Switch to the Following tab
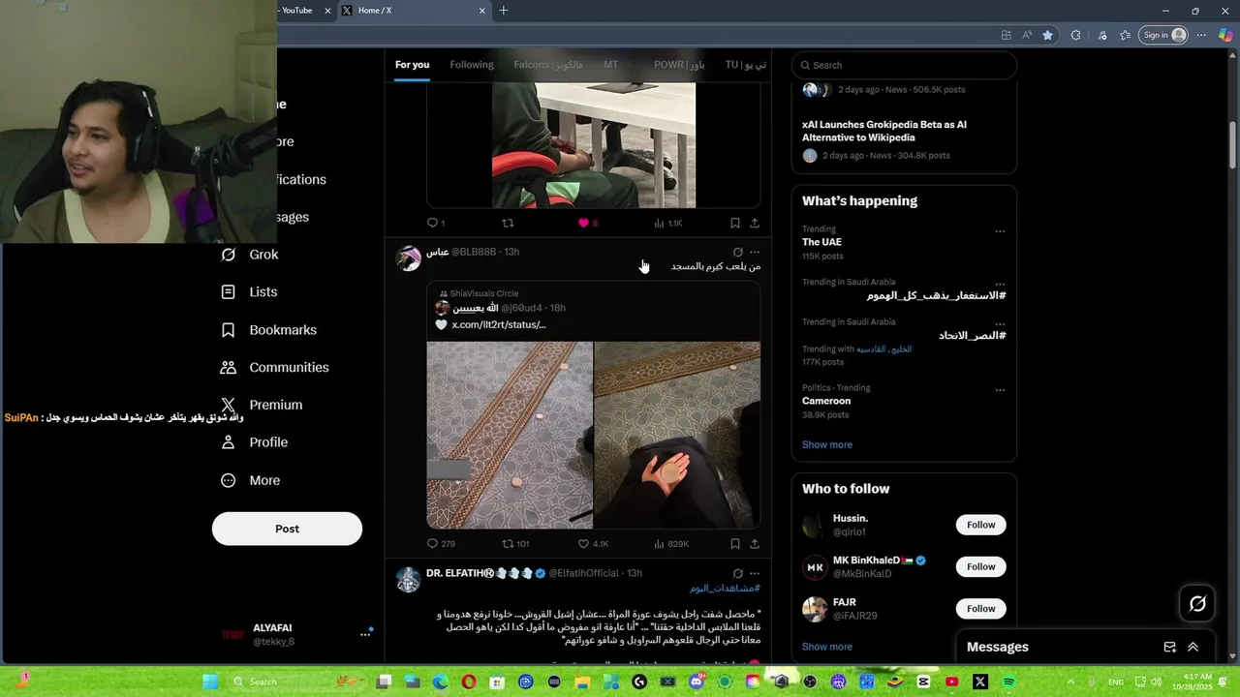Viewport: 1240px width, 697px height. 472,65
